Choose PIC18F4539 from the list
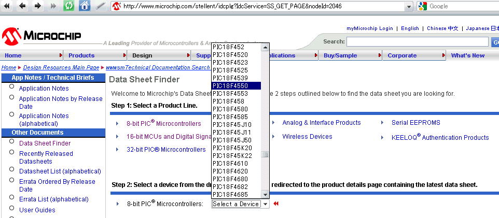Image resolution: width=499 pixels, height=218 pixels. 236,78
